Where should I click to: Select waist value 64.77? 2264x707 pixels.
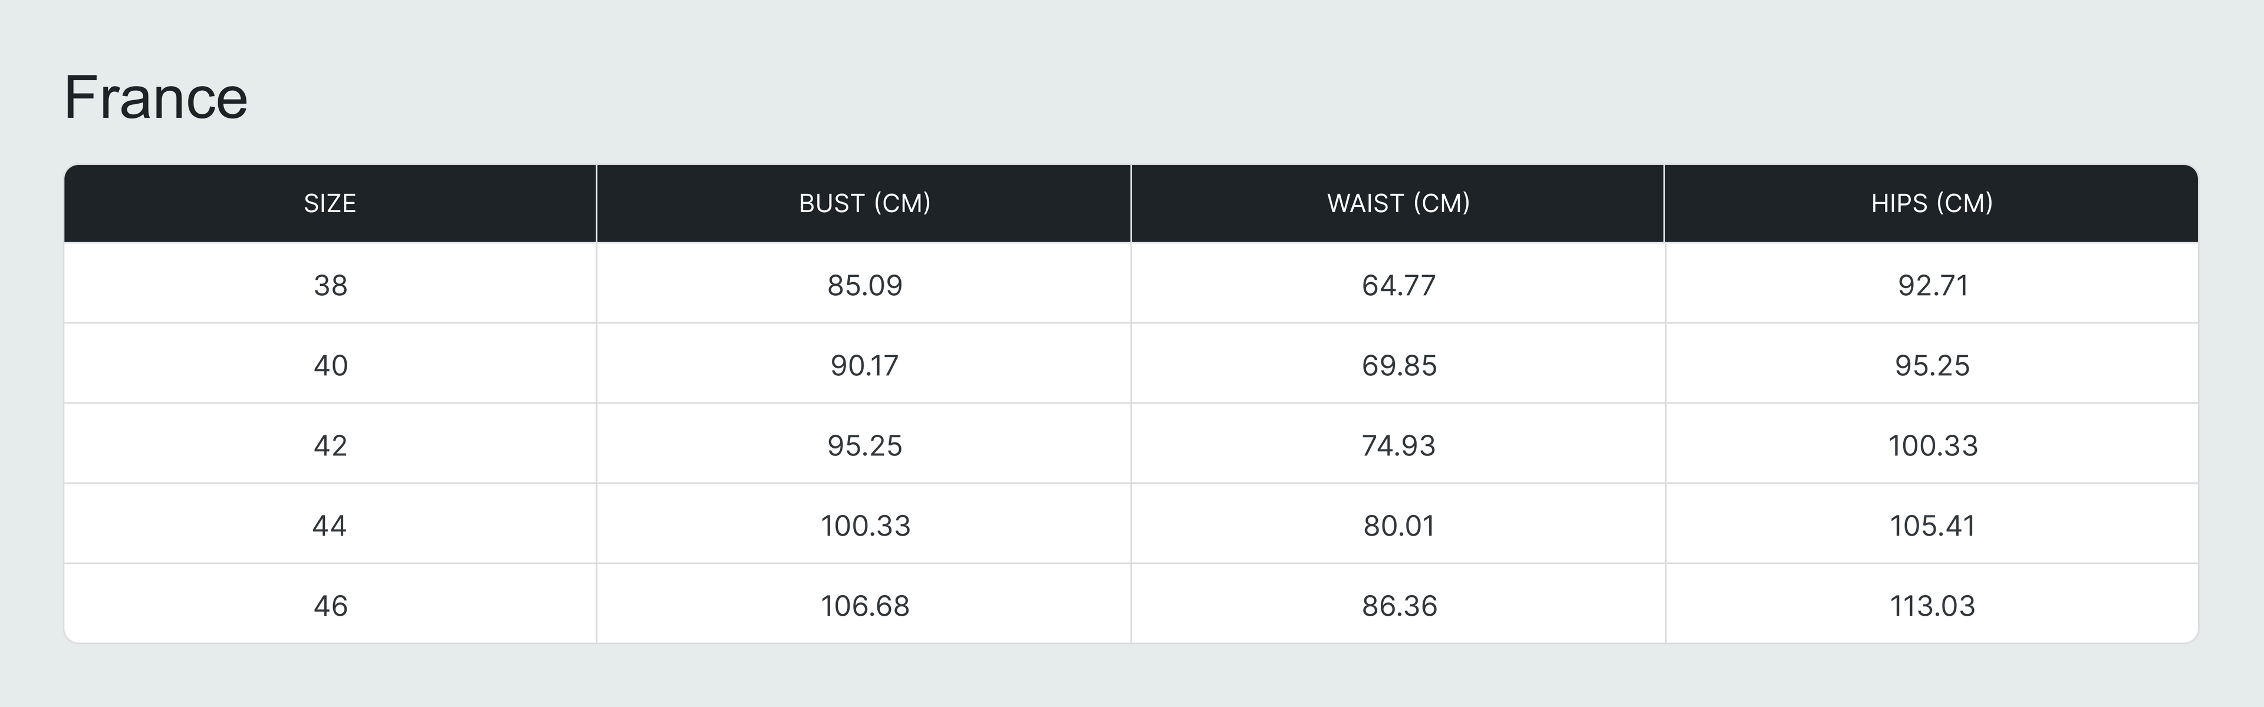point(1399,285)
